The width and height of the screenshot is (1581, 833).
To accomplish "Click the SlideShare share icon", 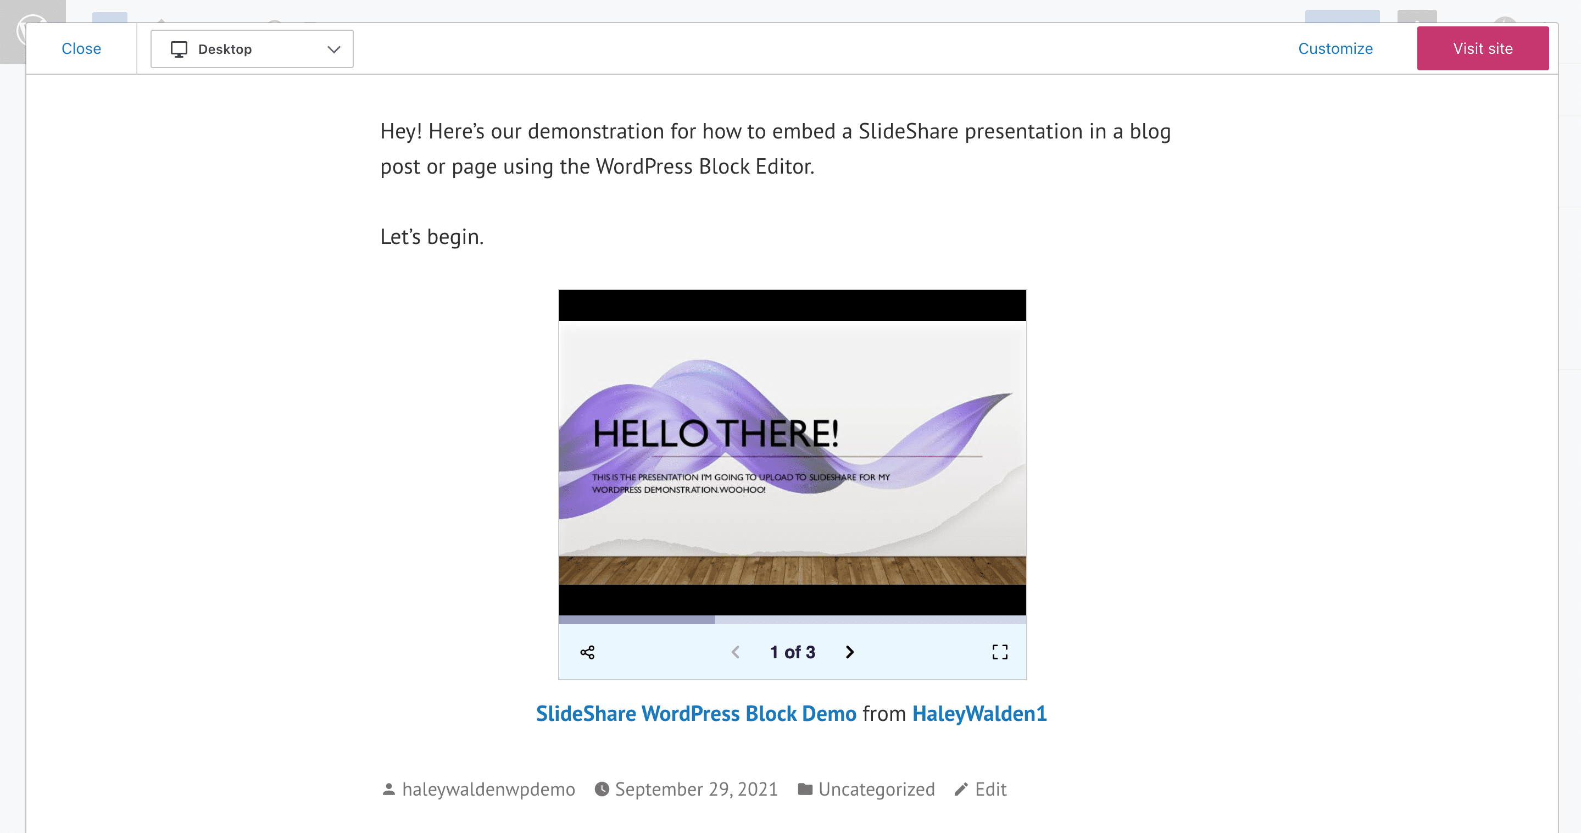I will tap(587, 652).
